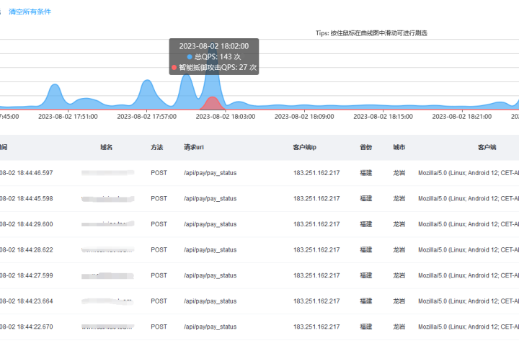This screenshot has height=346, width=519.
Task: Click the blue dot beside 总QPS in tooltip
Action: (x=190, y=56)
